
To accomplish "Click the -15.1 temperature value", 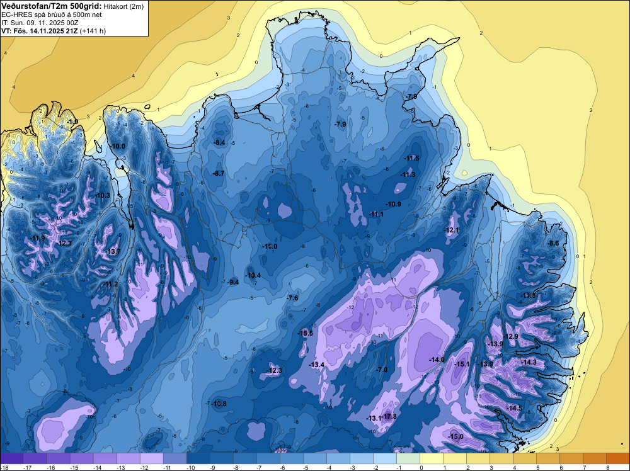I will click(x=462, y=364).
